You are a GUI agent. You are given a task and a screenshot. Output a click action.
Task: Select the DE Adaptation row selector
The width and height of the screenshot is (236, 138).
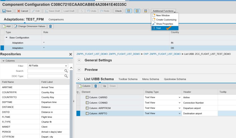coord(2,48)
